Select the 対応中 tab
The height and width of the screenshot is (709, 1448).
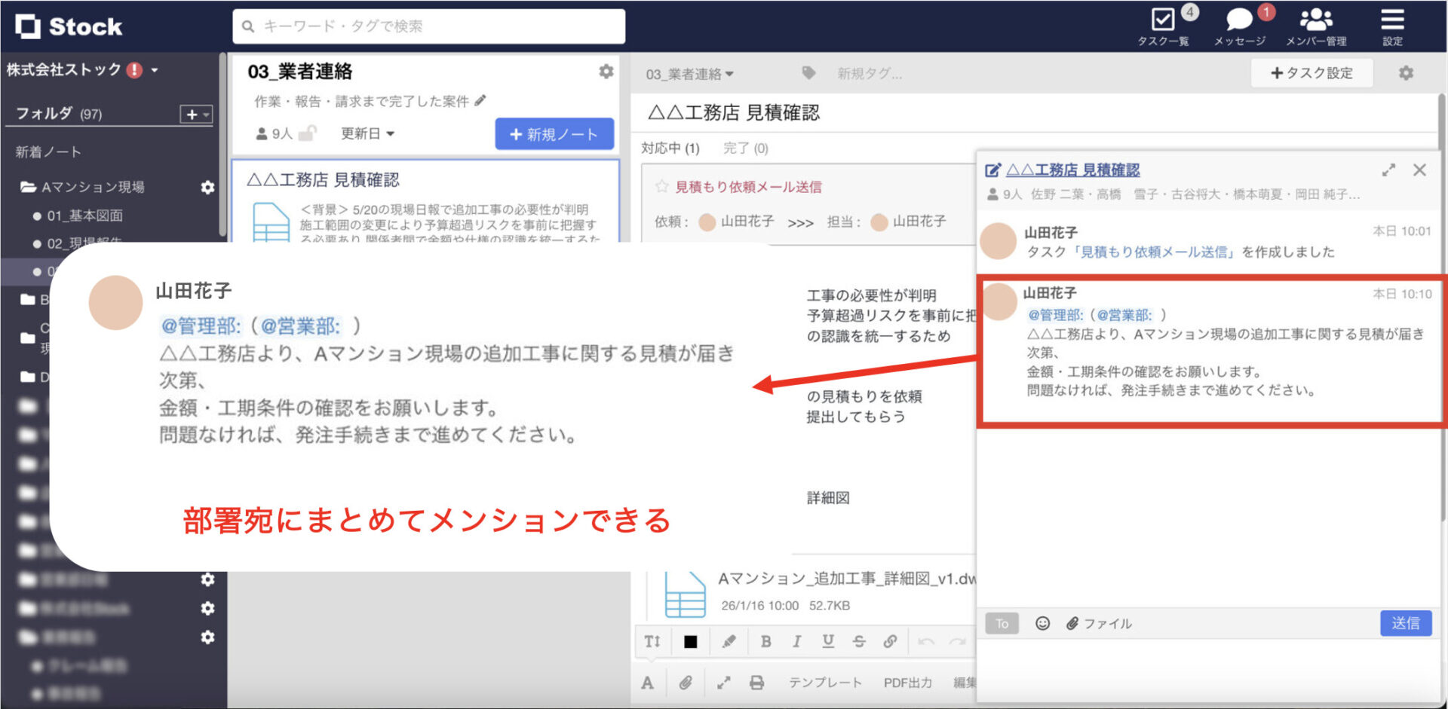(670, 148)
